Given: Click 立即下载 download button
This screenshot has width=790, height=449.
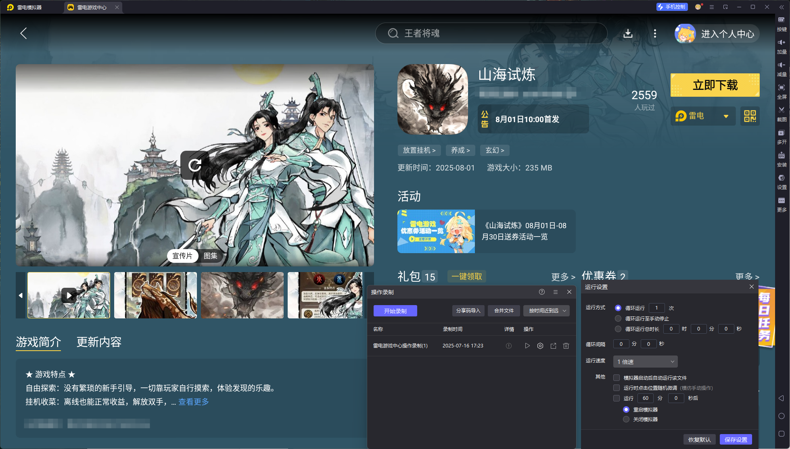Looking at the screenshot, I should [715, 85].
